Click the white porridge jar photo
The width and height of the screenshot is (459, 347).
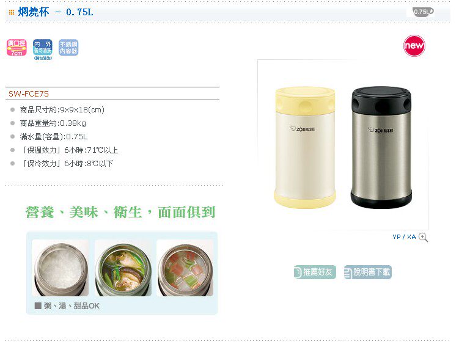61,268
